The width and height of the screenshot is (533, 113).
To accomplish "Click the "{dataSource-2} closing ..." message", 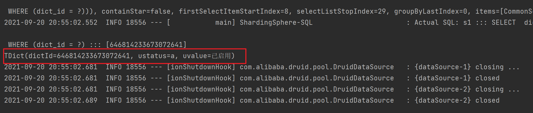I will coord(467,89).
